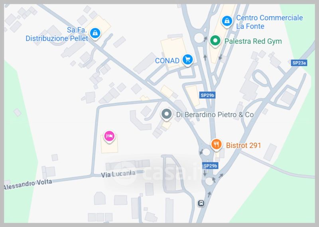The image size is (319, 227).
Task: Click the Bistrot 291 text label
Action: point(243,145)
